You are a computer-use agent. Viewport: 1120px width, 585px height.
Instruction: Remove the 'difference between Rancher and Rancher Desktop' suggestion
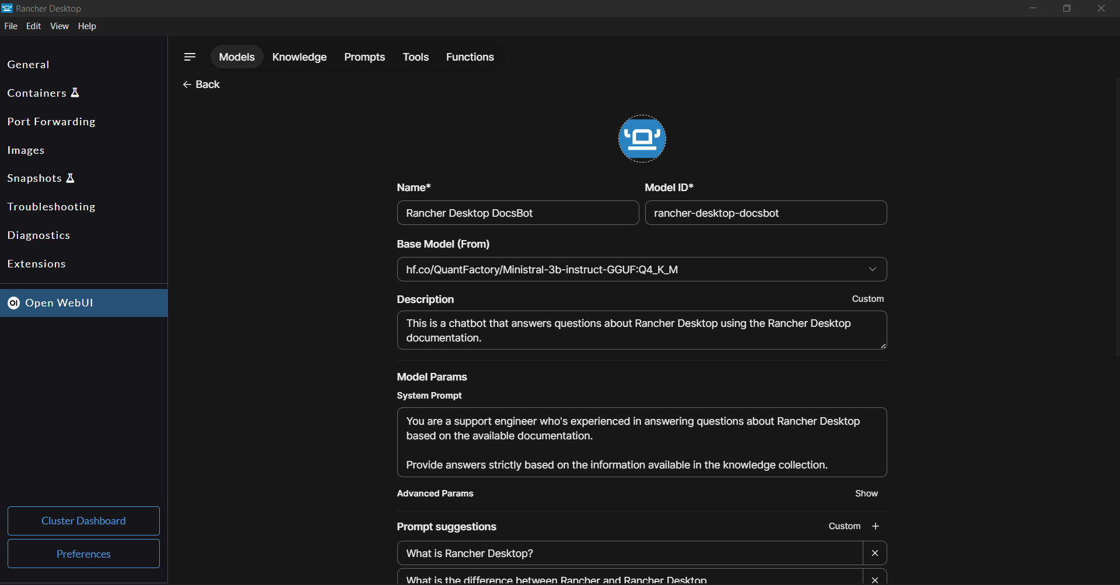pos(874,579)
